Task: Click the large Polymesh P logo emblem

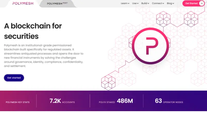Action: 150,46
